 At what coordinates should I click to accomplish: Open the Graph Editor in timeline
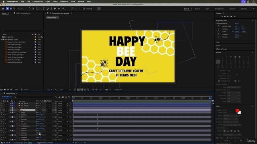(69, 98)
